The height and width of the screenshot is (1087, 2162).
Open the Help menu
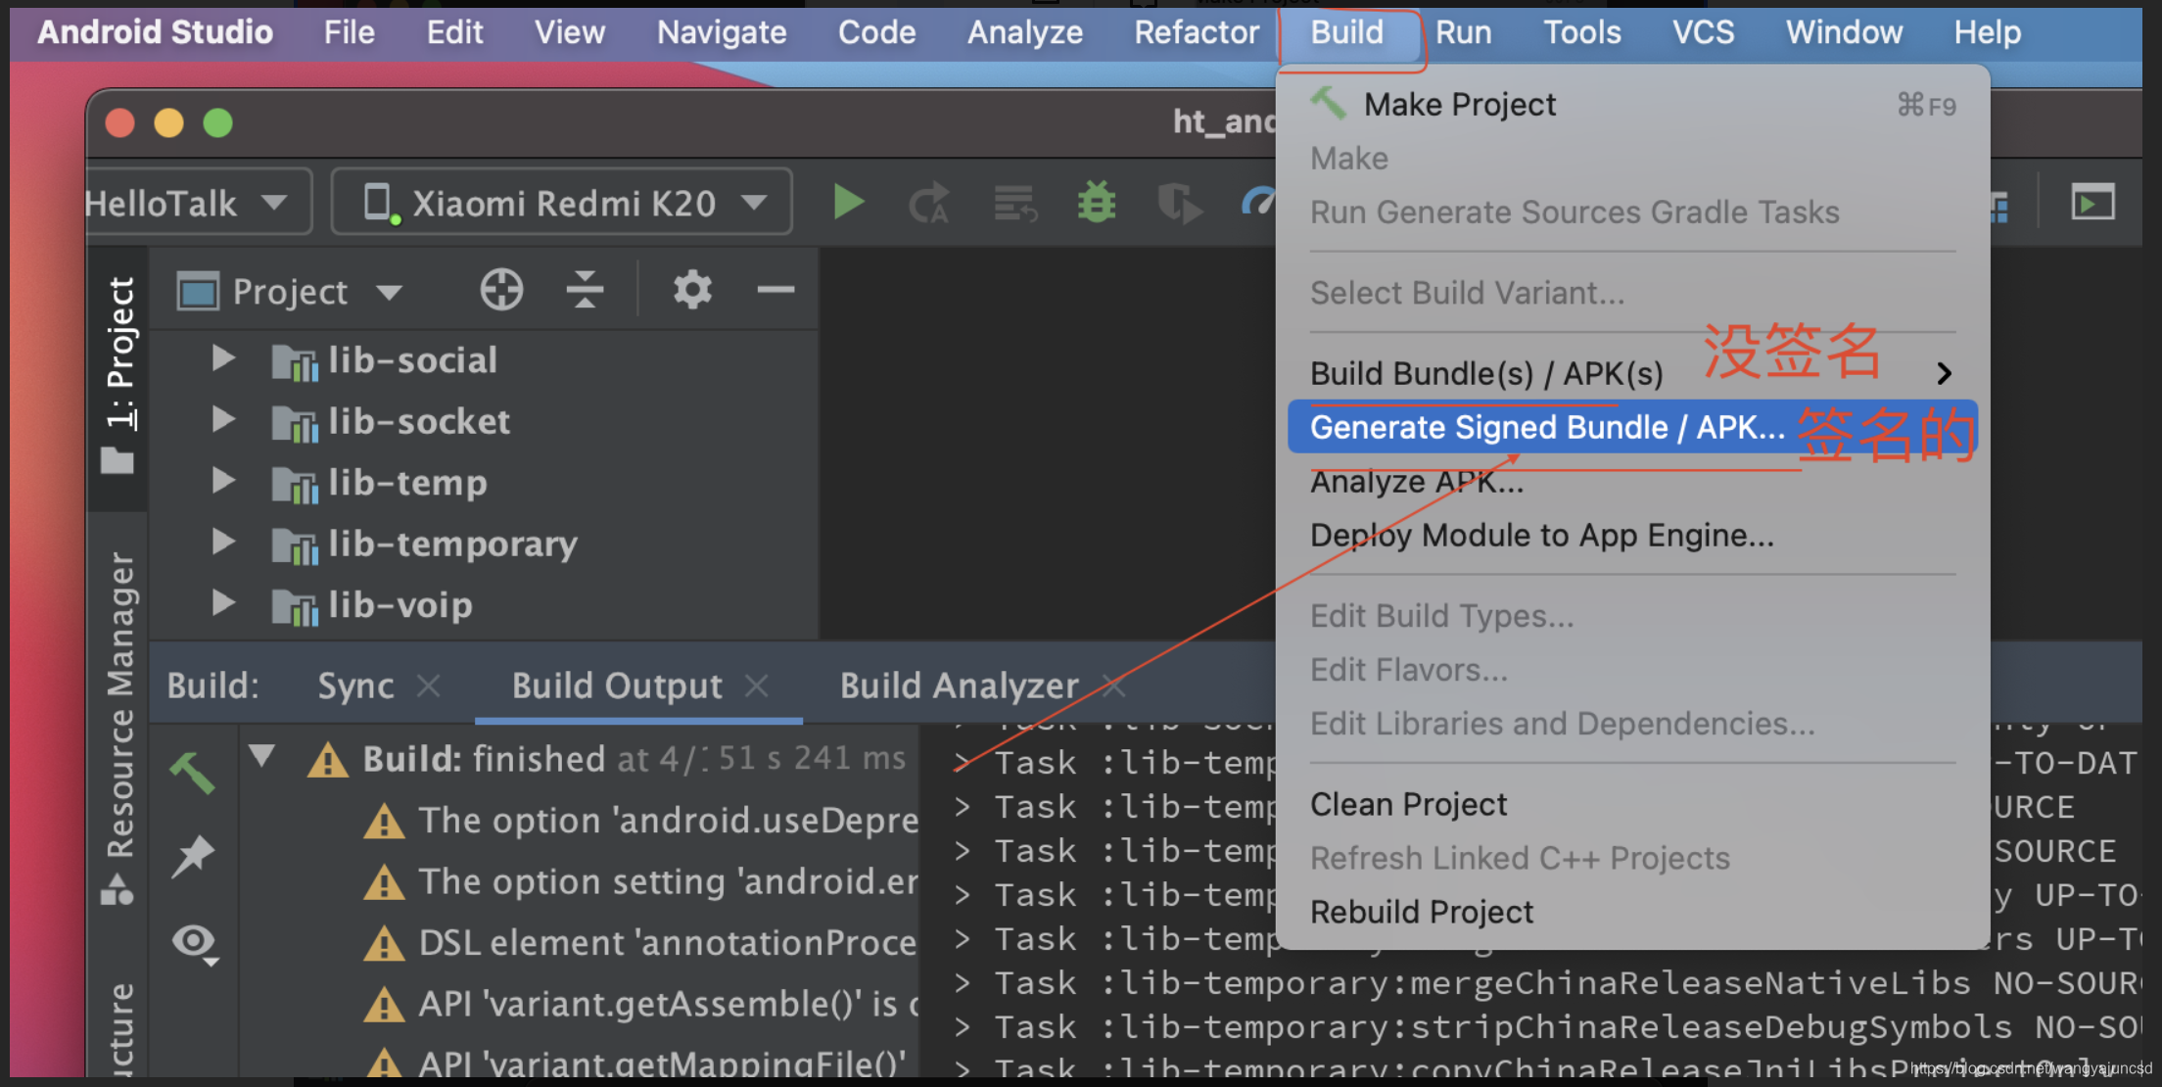pos(1987,32)
